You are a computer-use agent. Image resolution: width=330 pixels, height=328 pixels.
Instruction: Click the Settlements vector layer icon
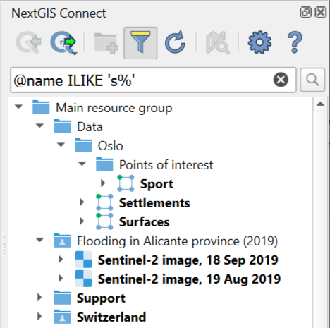click(104, 202)
